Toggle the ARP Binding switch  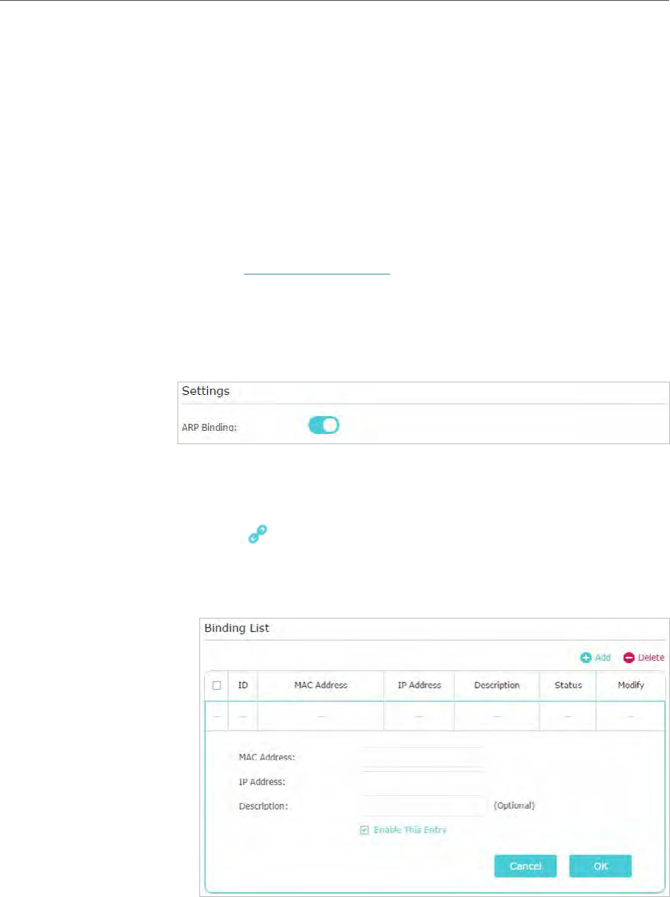(324, 425)
